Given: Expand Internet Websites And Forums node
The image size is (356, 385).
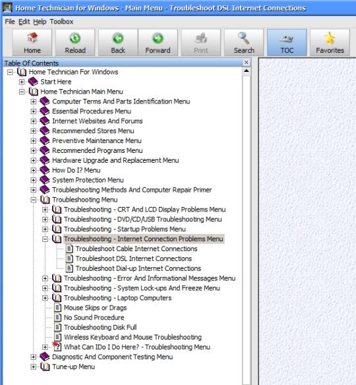Looking at the screenshot, I should pyautogui.click(x=34, y=121).
